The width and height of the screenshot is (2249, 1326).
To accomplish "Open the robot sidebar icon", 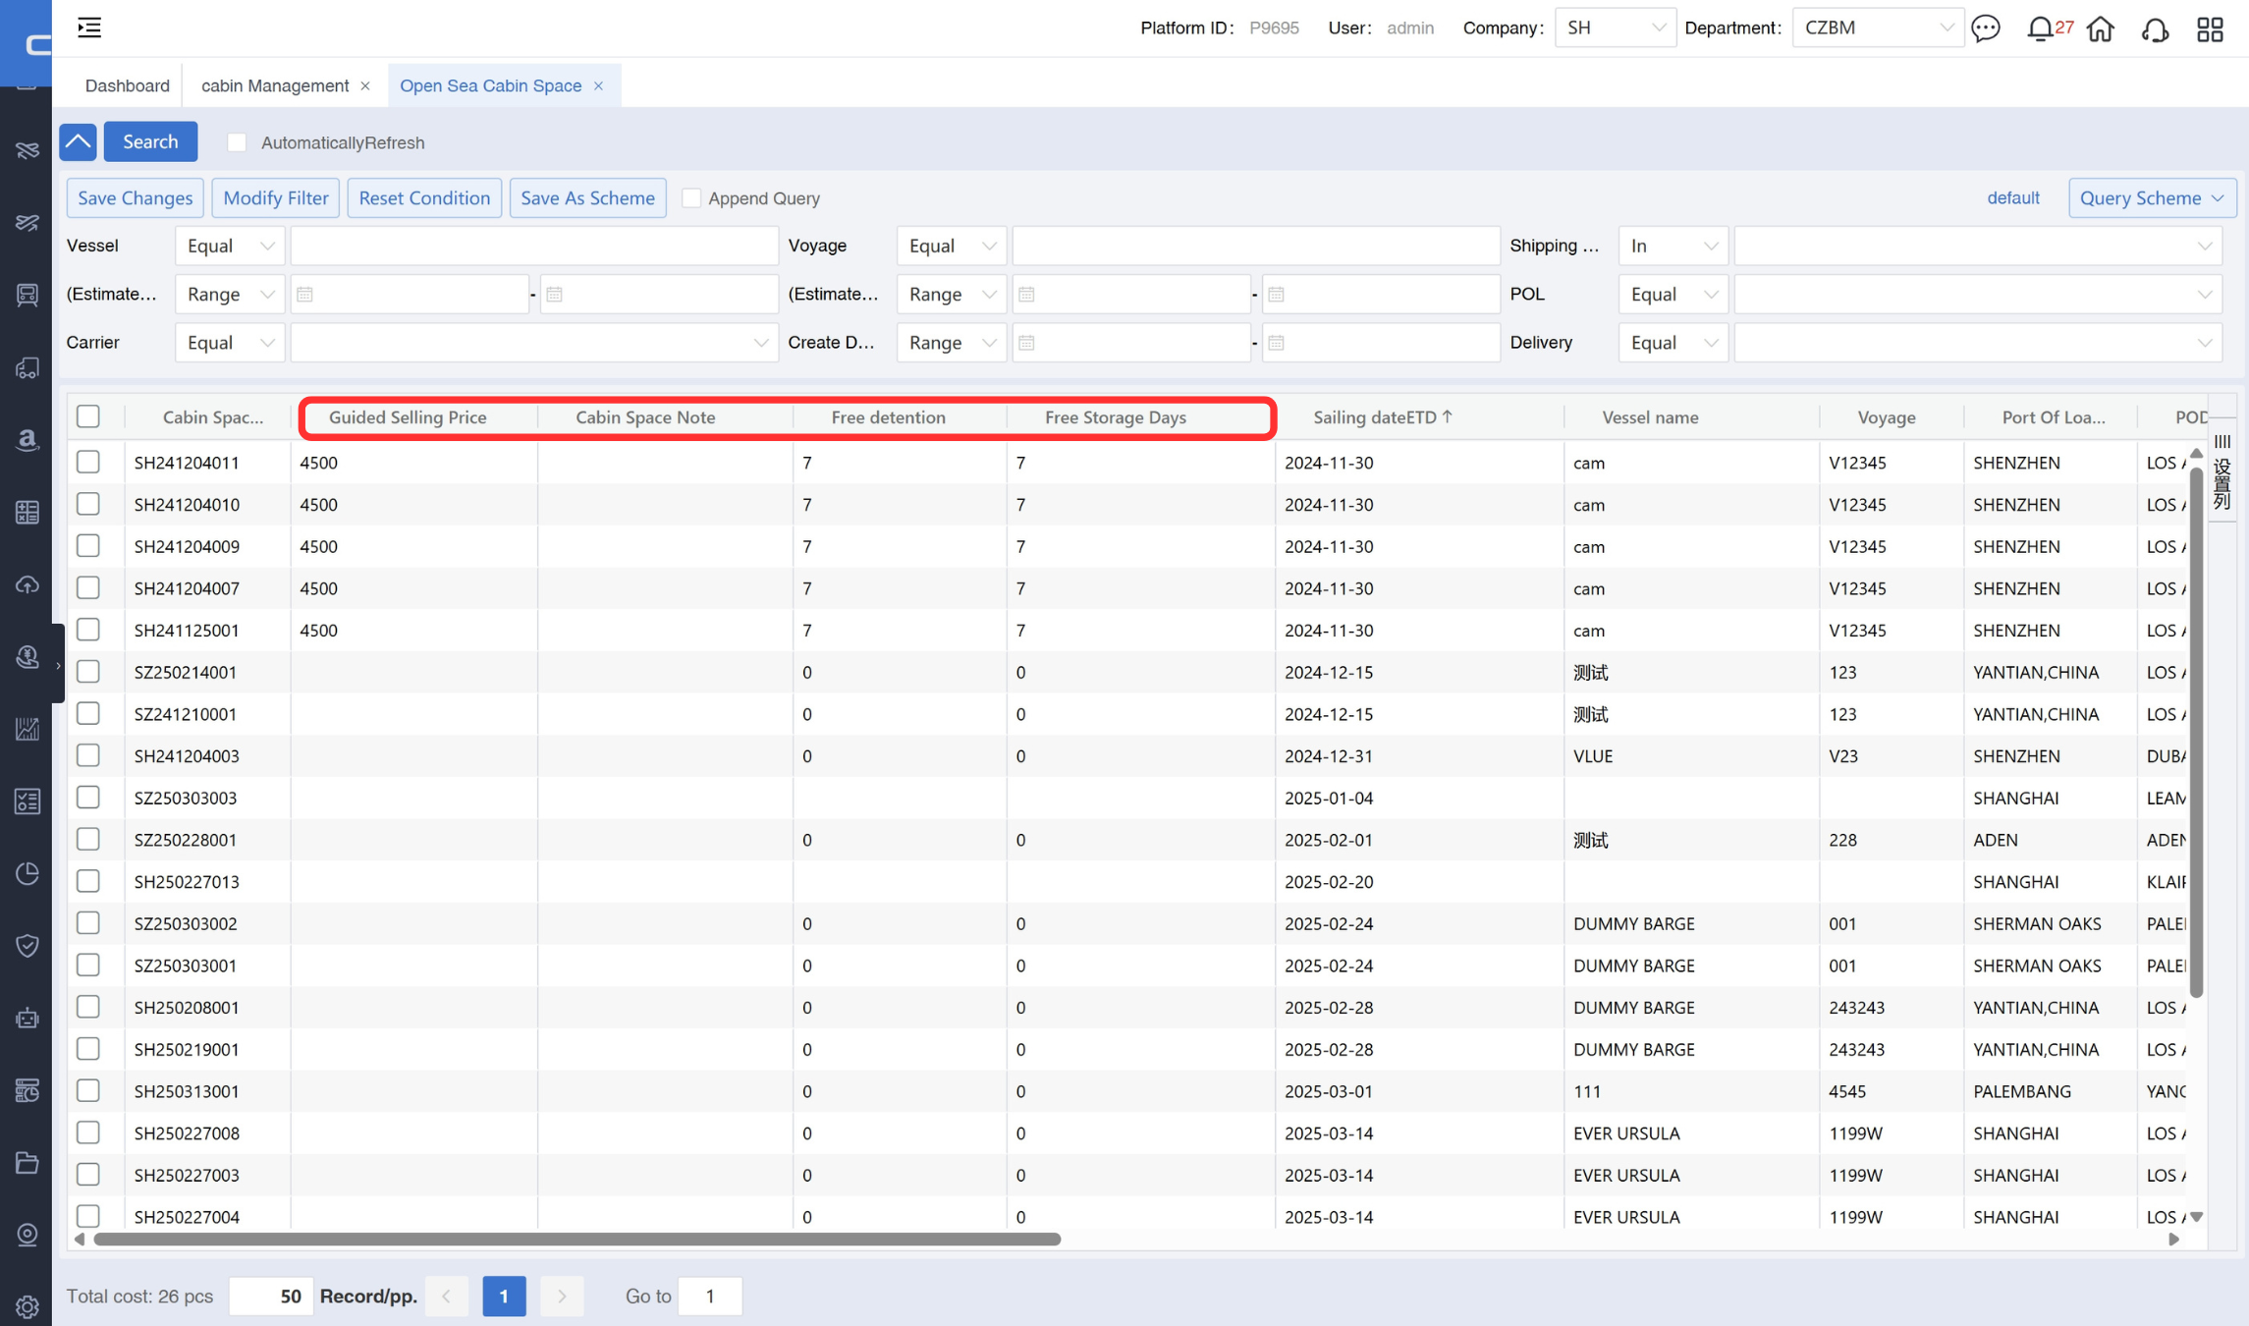I will coord(27,1018).
